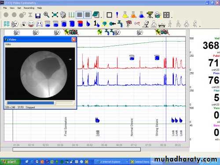Select the magnifying glass zoom tool
This screenshot has width=220, height=165.
(x=47, y=15)
